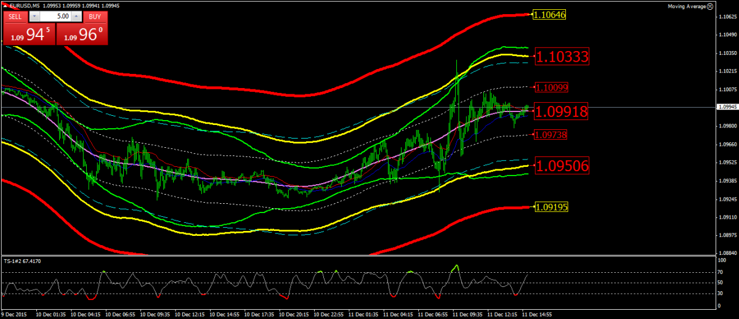Click the Moving Average expert label
The height and width of the screenshot is (319, 739).
click(686, 6)
